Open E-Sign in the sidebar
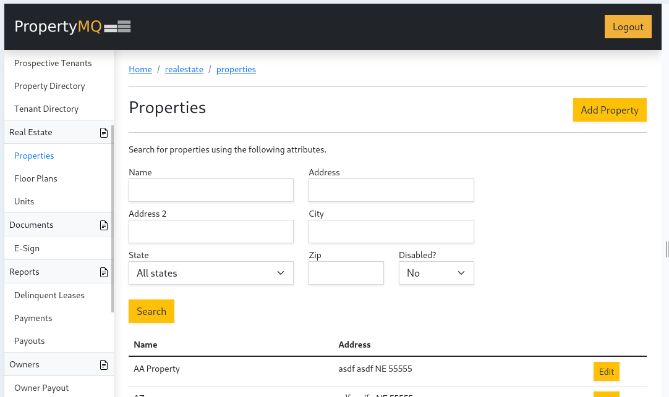The image size is (669, 397). pyautogui.click(x=27, y=248)
